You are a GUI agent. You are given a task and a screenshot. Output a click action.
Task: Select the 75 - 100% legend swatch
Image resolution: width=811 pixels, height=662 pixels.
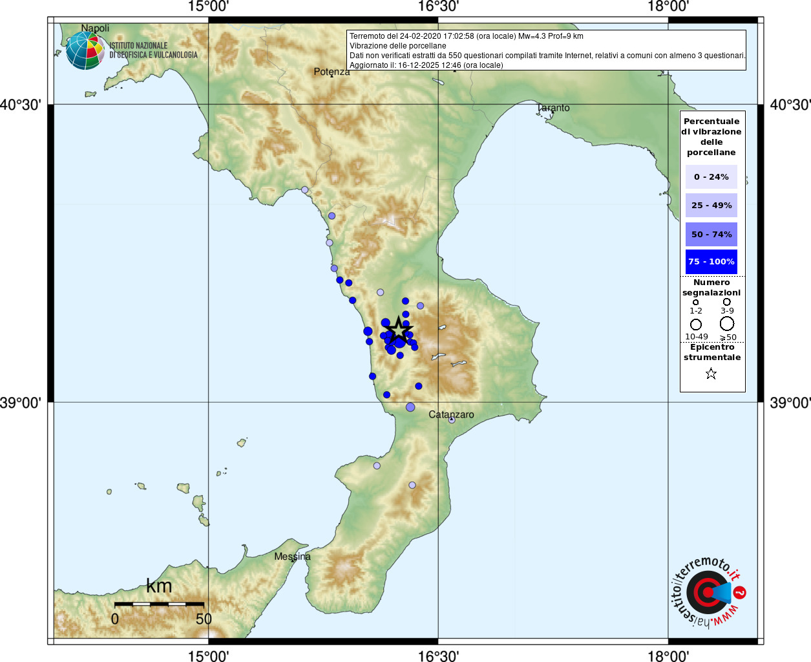(711, 262)
